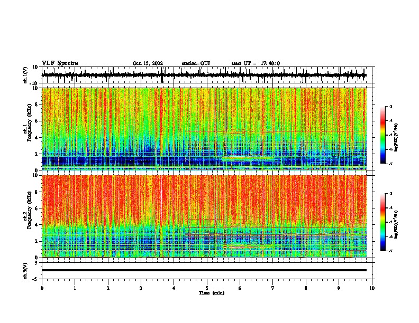Image resolution: width=419 pixels, height=323 pixels.
Task: Click time axis tick label '5'
Action: [x=207, y=288]
